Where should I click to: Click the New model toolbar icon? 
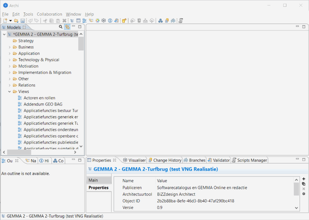pos(5,21)
